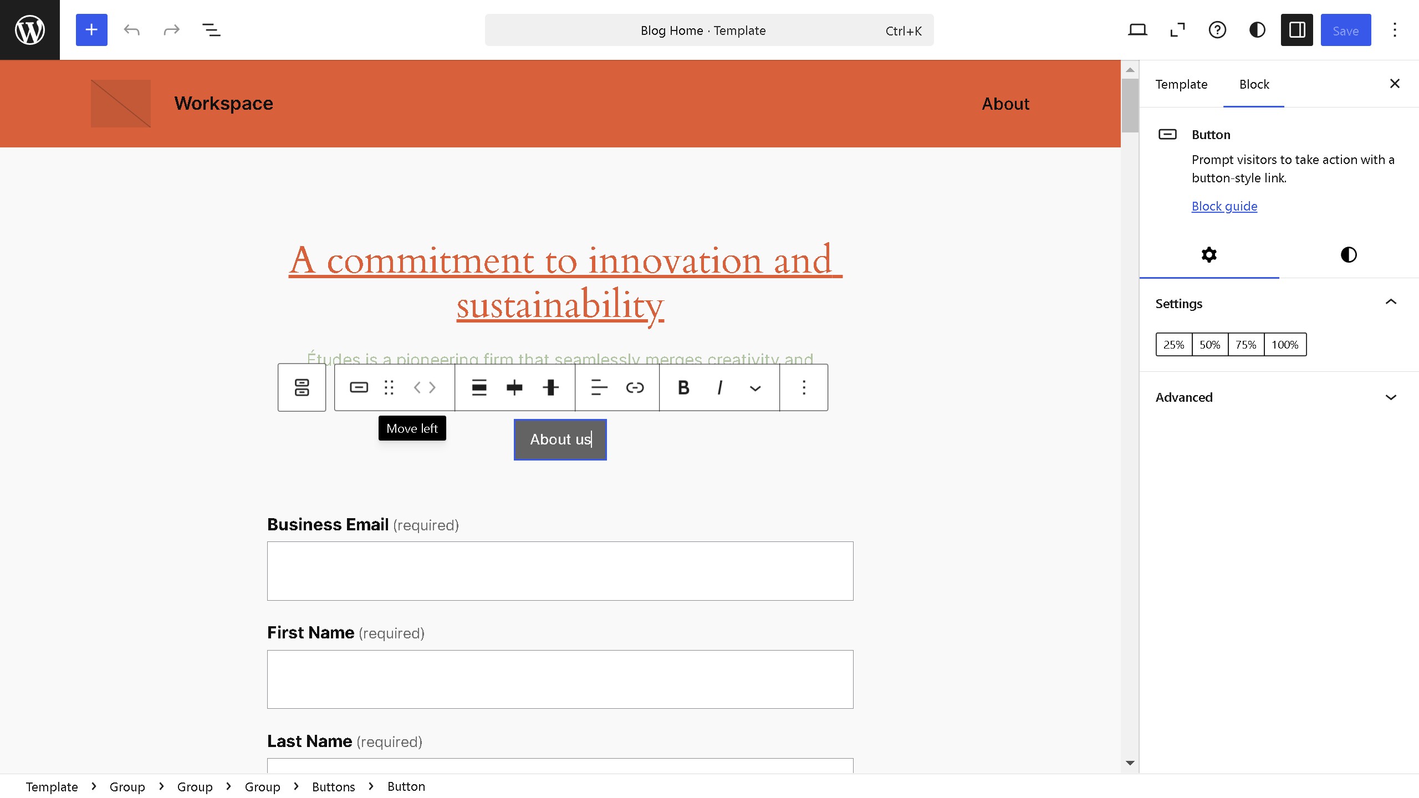1419x798 pixels.
Task: Open the Styles half-circle icon in top bar
Action: point(1257,30)
